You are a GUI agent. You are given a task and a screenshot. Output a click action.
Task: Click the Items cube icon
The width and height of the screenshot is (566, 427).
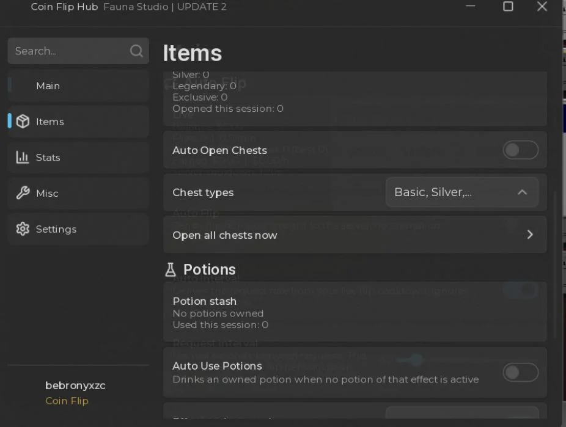pos(23,122)
